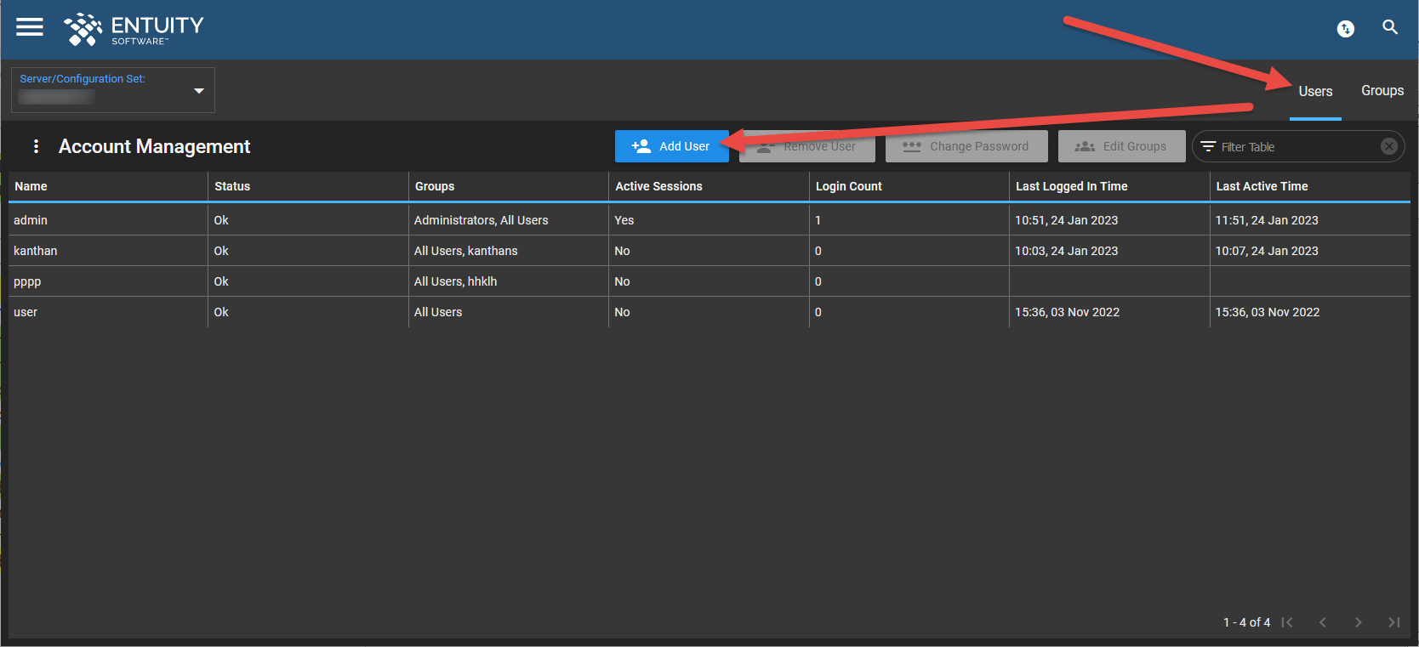Click the Change Password button
This screenshot has height=647, width=1419.
(966, 146)
